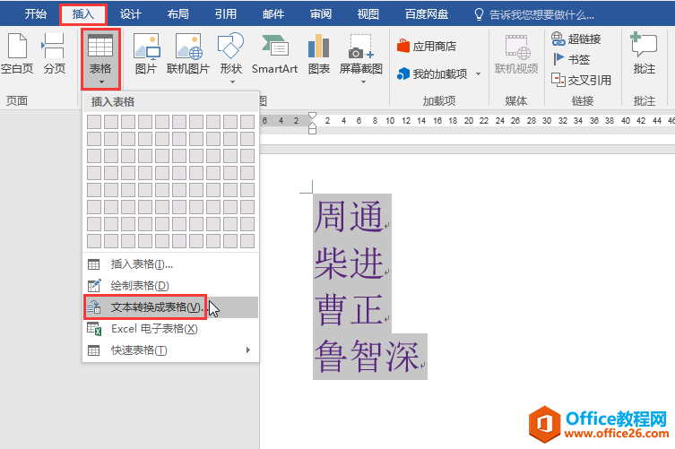The height and width of the screenshot is (449, 675).
Task: Switch to the 布局 tab
Action: point(177,14)
